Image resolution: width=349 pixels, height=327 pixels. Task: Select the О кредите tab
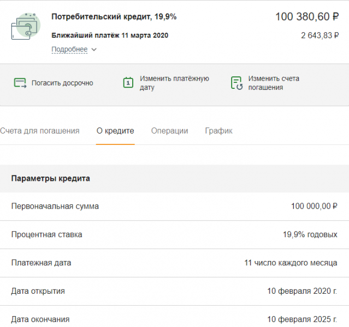click(115, 131)
